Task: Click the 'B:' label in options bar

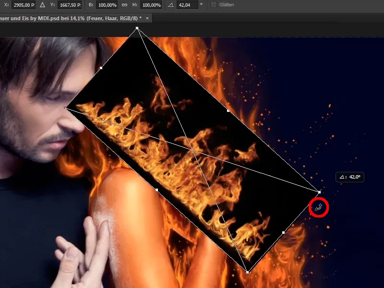Action: click(91, 5)
